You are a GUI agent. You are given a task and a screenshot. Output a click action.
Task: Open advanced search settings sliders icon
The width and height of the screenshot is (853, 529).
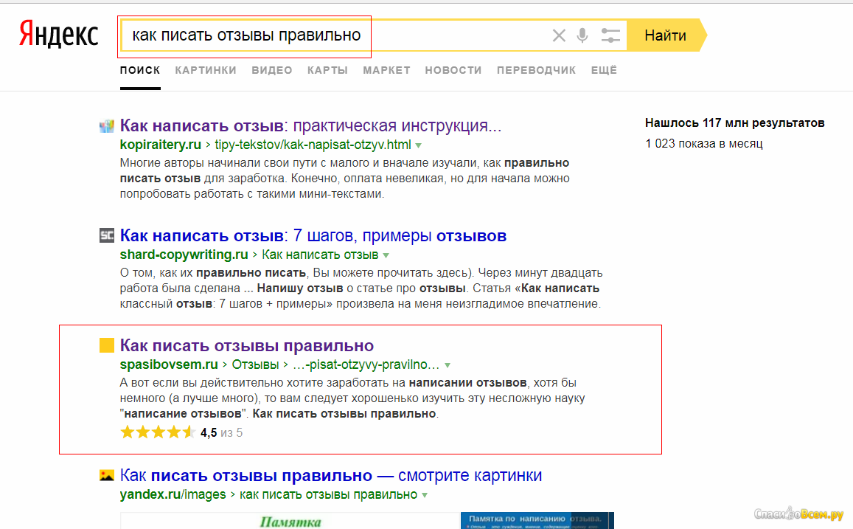(x=610, y=35)
